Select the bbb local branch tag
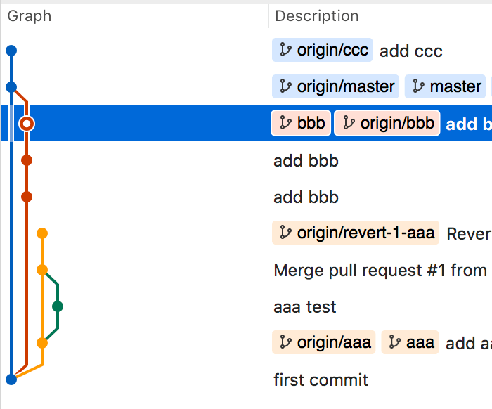The height and width of the screenshot is (409, 492). click(302, 123)
